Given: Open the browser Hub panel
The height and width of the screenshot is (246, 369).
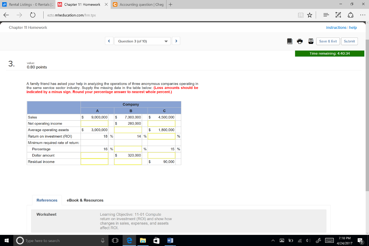Looking at the screenshot, I should (x=326, y=15).
